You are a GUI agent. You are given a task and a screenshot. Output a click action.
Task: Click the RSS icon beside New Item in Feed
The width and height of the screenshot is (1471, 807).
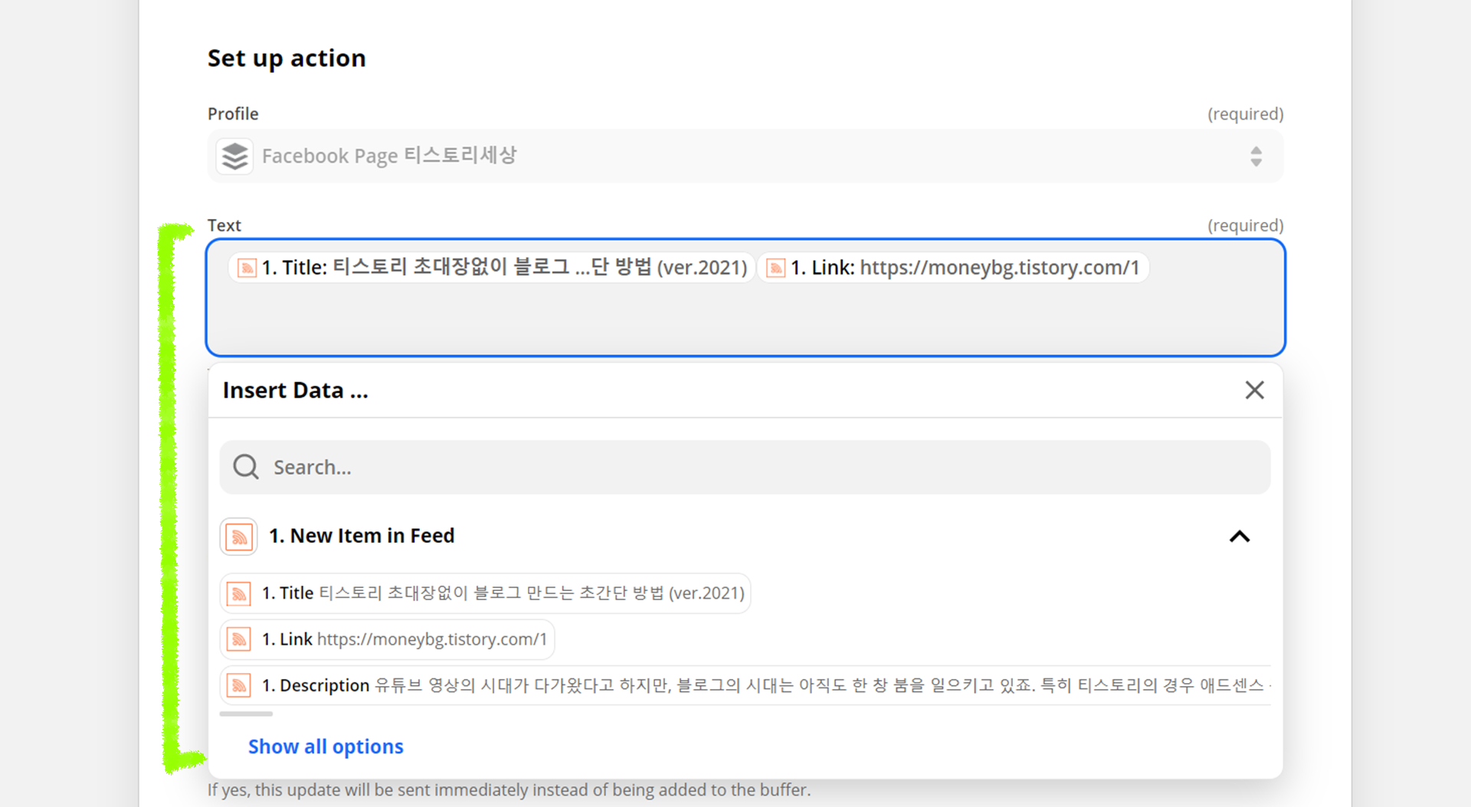coord(239,536)
